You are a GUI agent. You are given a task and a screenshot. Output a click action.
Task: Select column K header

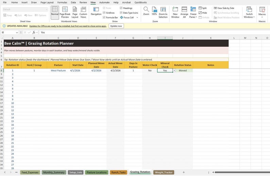211,38
